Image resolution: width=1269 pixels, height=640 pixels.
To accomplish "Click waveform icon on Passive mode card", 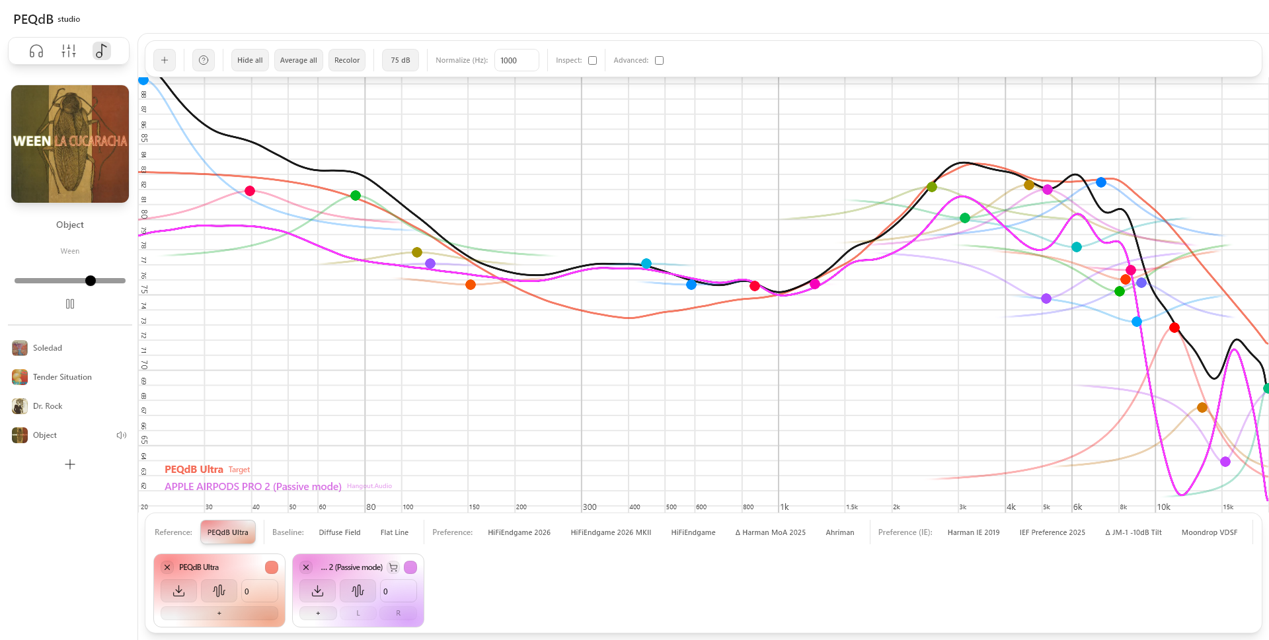I will (358, 591).
